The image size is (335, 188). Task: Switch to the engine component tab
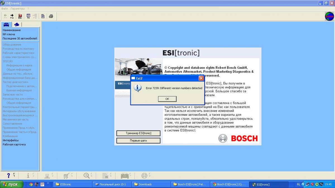coord(16,25)
